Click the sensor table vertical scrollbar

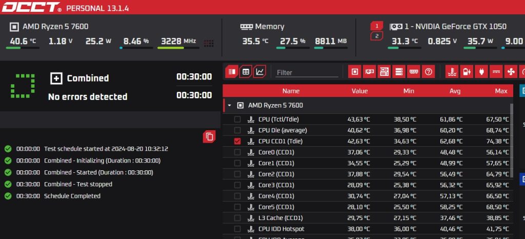coord(511,141)
